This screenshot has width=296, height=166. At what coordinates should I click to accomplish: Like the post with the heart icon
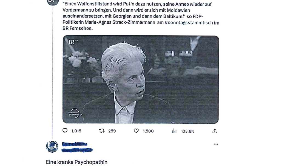click(136, 131)
